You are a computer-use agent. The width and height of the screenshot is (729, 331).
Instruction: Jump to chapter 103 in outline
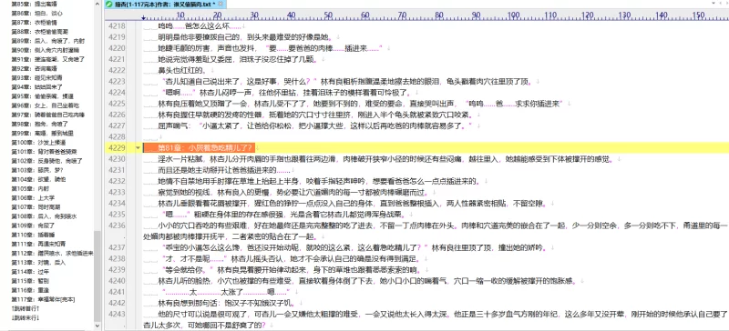pyautogui.click(x=38, y=170)
